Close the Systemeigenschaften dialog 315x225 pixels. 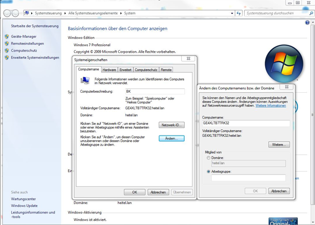[x=188, y=58]
